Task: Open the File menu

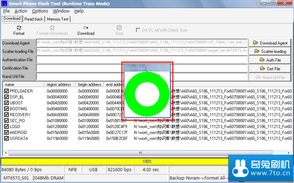Action: coord(6,11)
